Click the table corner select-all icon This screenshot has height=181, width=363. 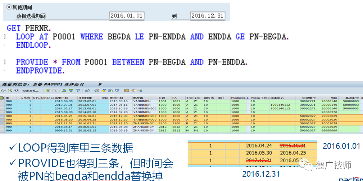(2, 98)
